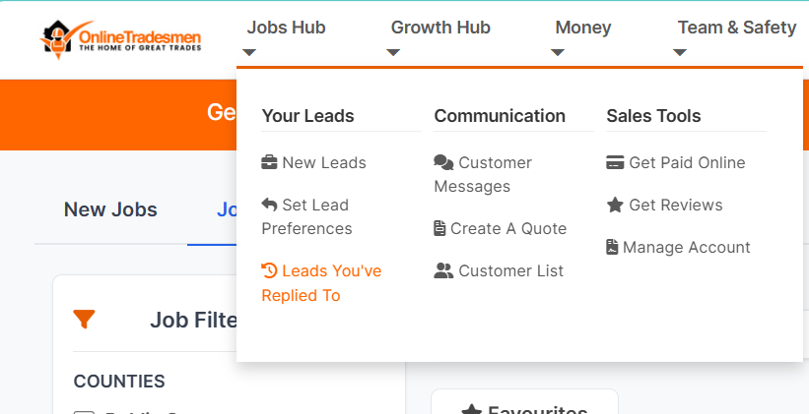Open the Get Reviews link
This screenshot has width=809, height=414.
pyautogui.click(x=664, y=205)
